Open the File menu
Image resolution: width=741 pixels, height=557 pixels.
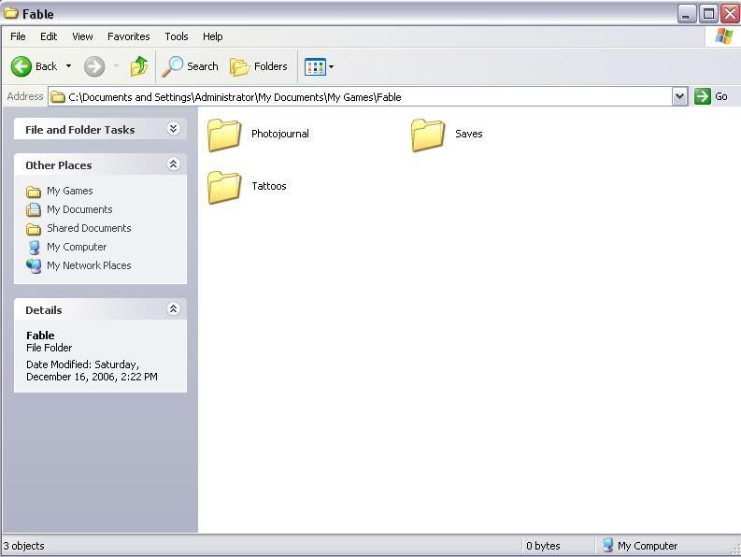click(x=18, y=36)
